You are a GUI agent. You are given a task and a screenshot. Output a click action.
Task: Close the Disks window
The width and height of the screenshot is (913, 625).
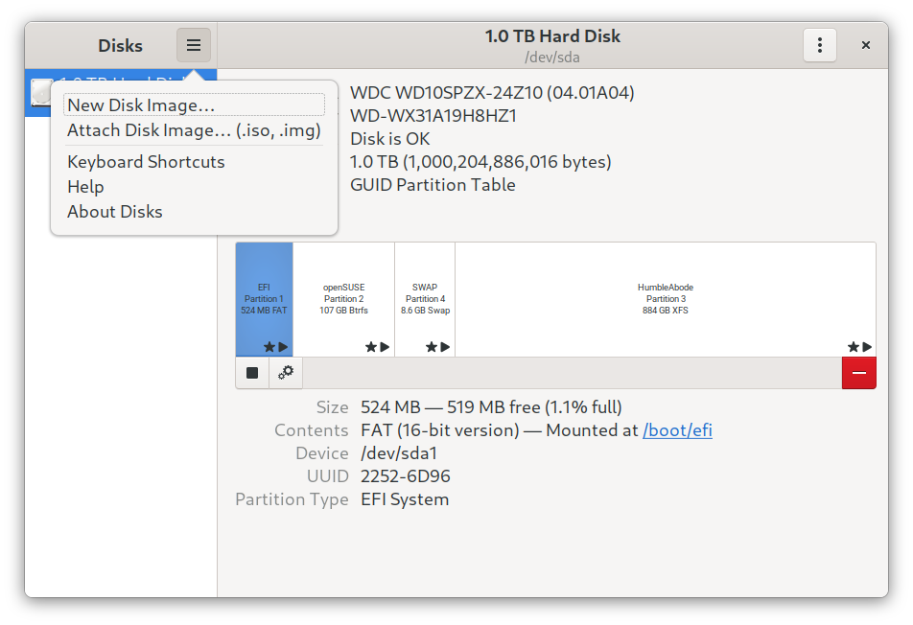point(865,45)
